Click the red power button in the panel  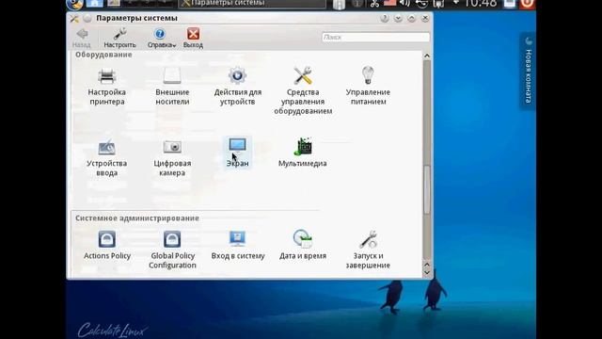(527, 4)
